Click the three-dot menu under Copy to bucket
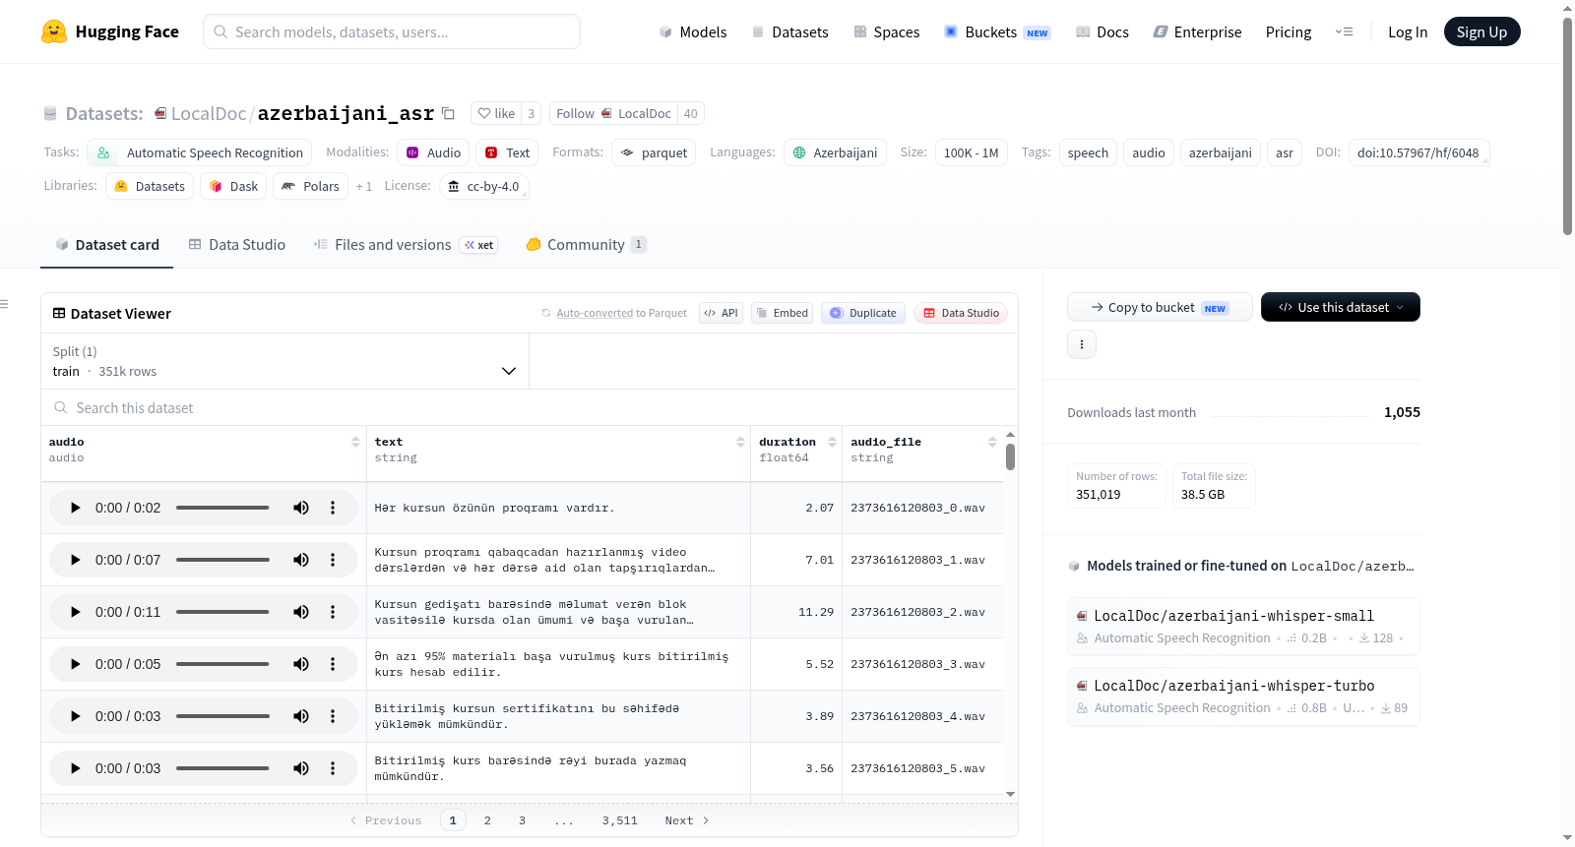Screen dimensions: 1575x847 click(1082, 344)
